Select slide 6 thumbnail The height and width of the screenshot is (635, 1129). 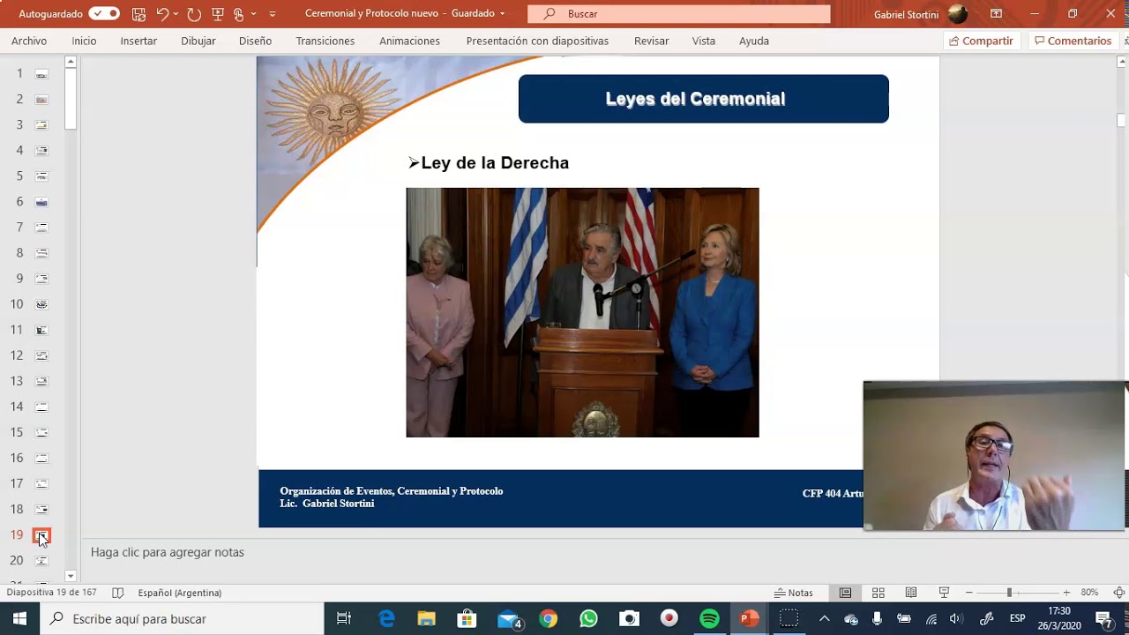coord(41,202)
